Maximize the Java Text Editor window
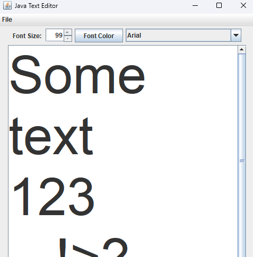The image size is (253, 257). [x=219, y=6]
